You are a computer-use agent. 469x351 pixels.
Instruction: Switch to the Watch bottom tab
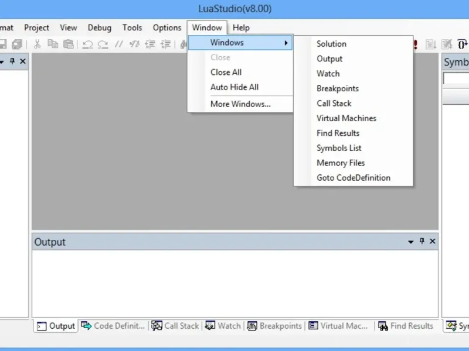pyautogui.click(x=223, y=326)
